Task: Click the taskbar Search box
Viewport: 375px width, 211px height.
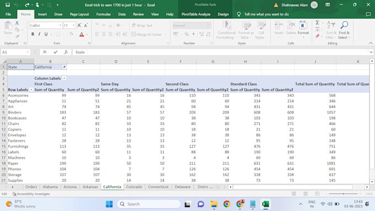Action: pos(149,204)
